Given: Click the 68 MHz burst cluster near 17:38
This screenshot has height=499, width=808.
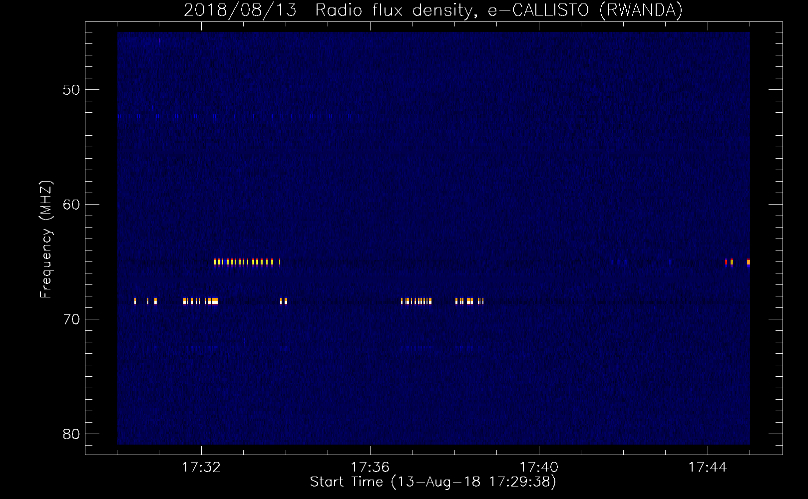Looking at the screenshot, I should click(469, 301).
